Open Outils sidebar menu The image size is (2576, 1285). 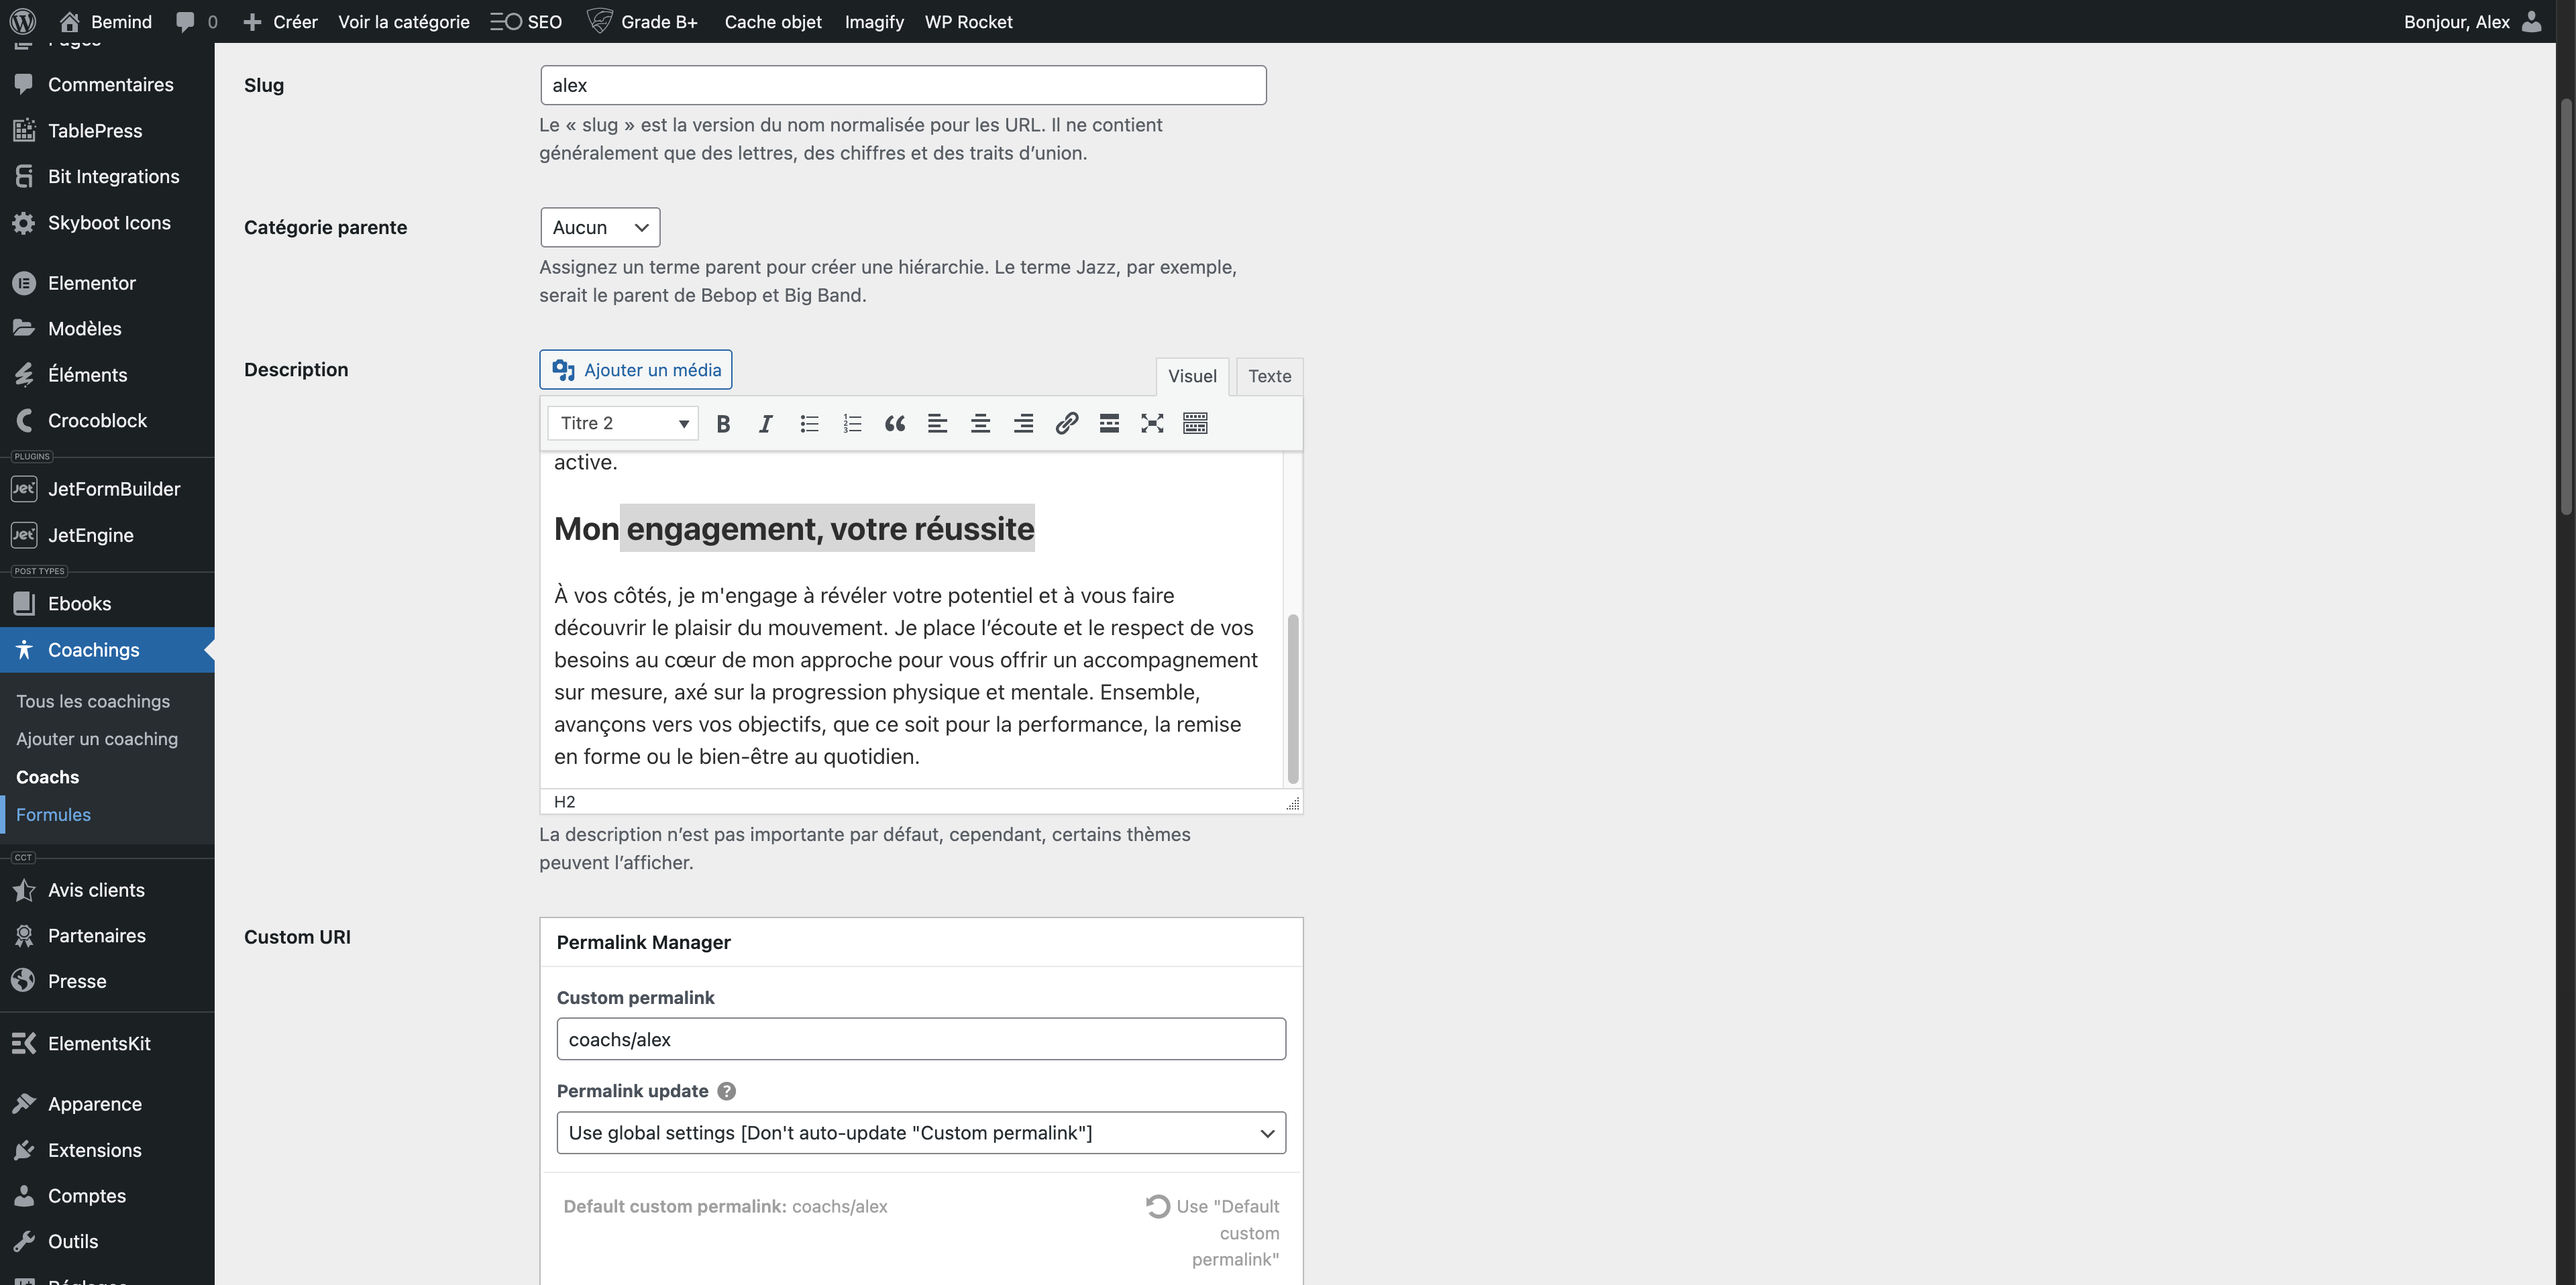[x=107, y=1241]
